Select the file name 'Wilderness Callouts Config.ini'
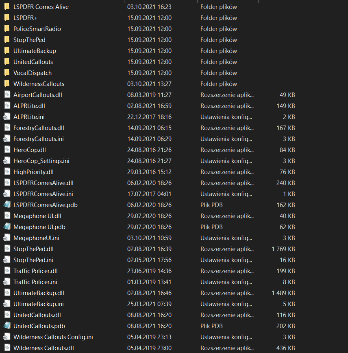The image size is (348, 353). coord(53,337)
